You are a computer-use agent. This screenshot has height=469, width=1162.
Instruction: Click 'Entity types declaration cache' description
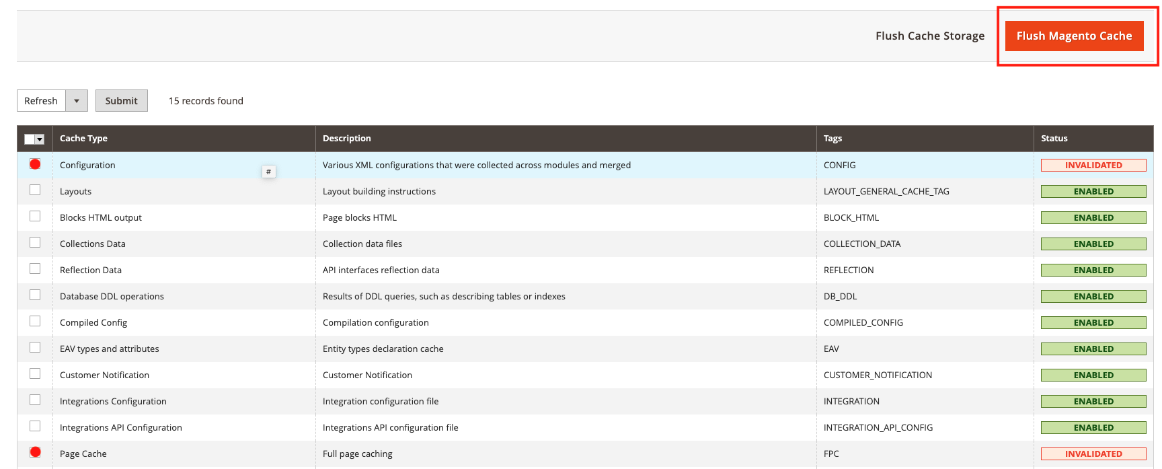coord(383,349)
